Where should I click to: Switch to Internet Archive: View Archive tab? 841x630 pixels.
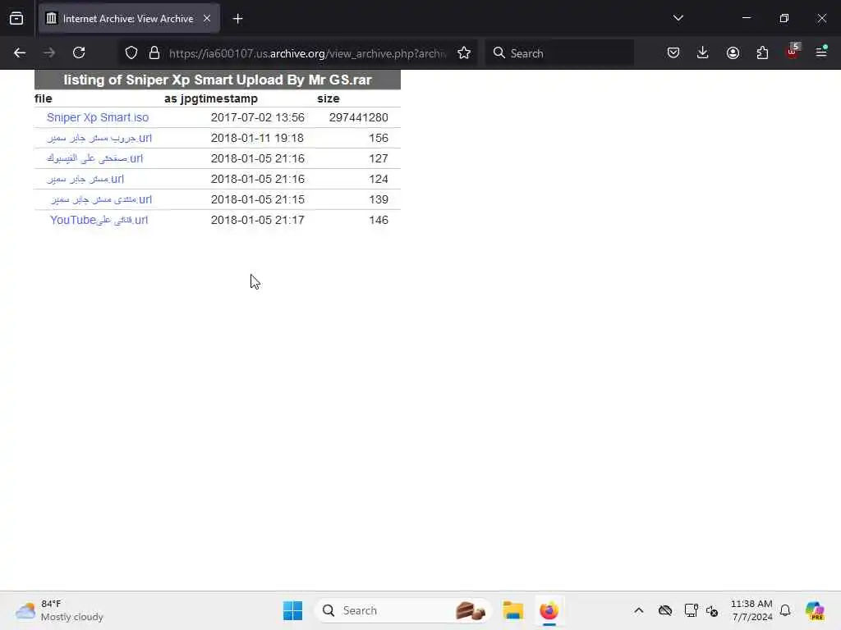[x=129, y=18]
